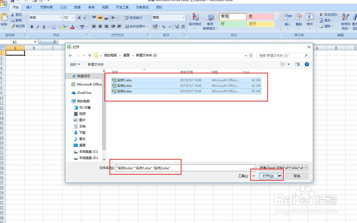Click the format painter (格式刷) icon

pos(13,26)
